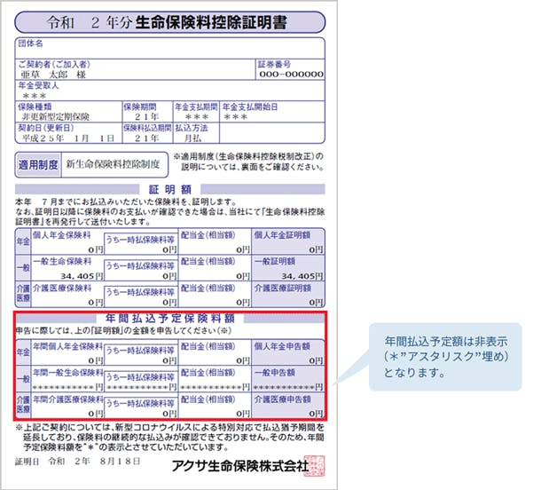Viewport: 541px width, 490px height.
Task: Click the 21年 value under 保険料払込期間
Action: coord(146,138)
